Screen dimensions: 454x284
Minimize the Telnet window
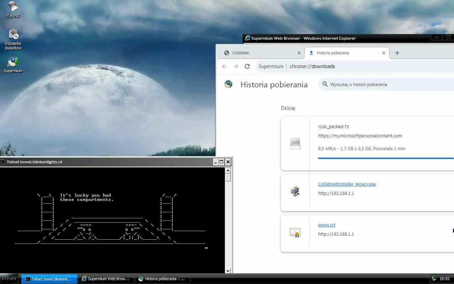click(216, 162)
